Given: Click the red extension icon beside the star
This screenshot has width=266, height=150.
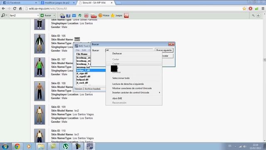Looking at the screenshot, I should click(x=250, y=8).
